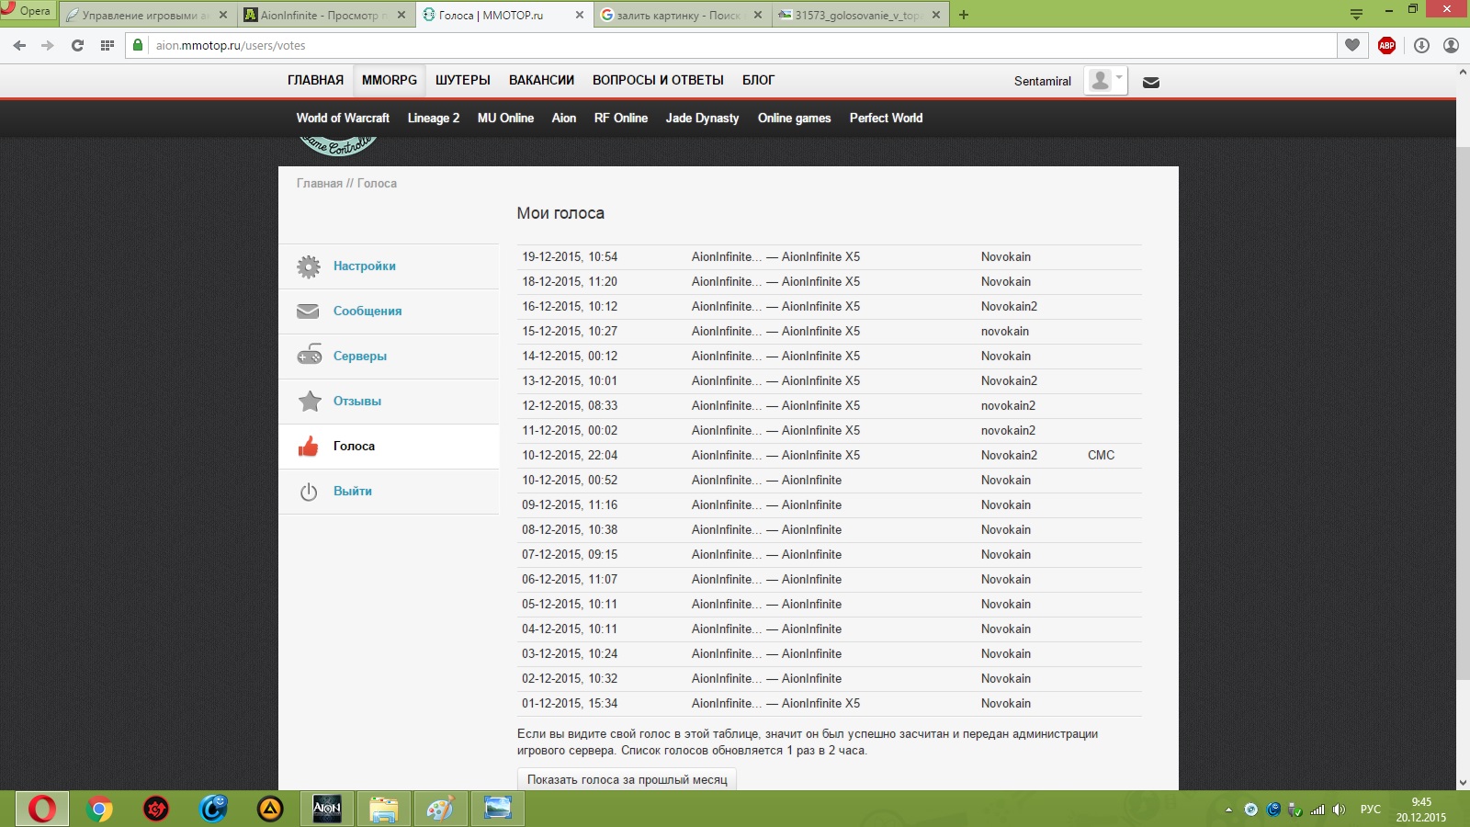This screenshot has height=827, width=1470.
Task: Open ВАКАНСИИ navigation item
Action: (542, 80)
